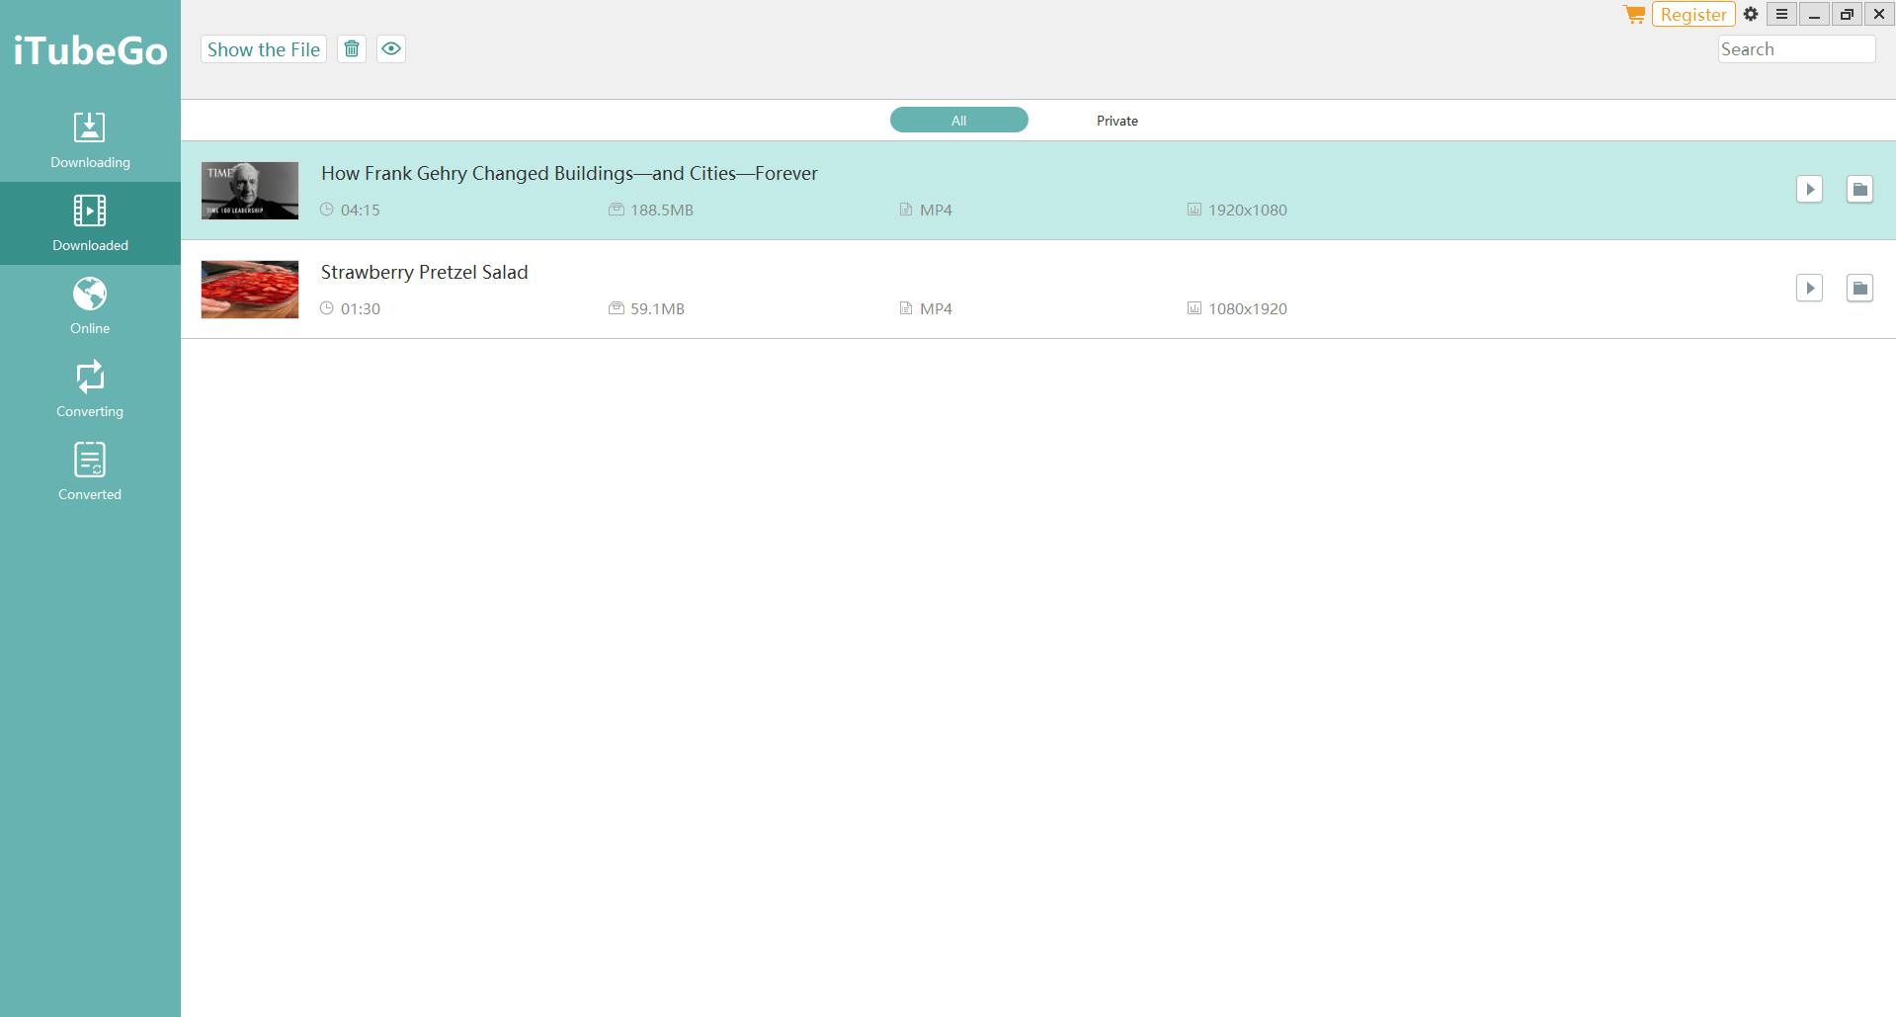
Task: Select the title 'Strawberry Pretzel Salad'
Action: click(x=425, y=273)
